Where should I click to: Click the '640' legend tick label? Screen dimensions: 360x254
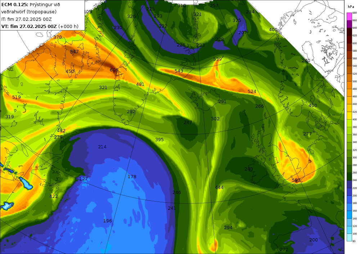click(355, 28)
